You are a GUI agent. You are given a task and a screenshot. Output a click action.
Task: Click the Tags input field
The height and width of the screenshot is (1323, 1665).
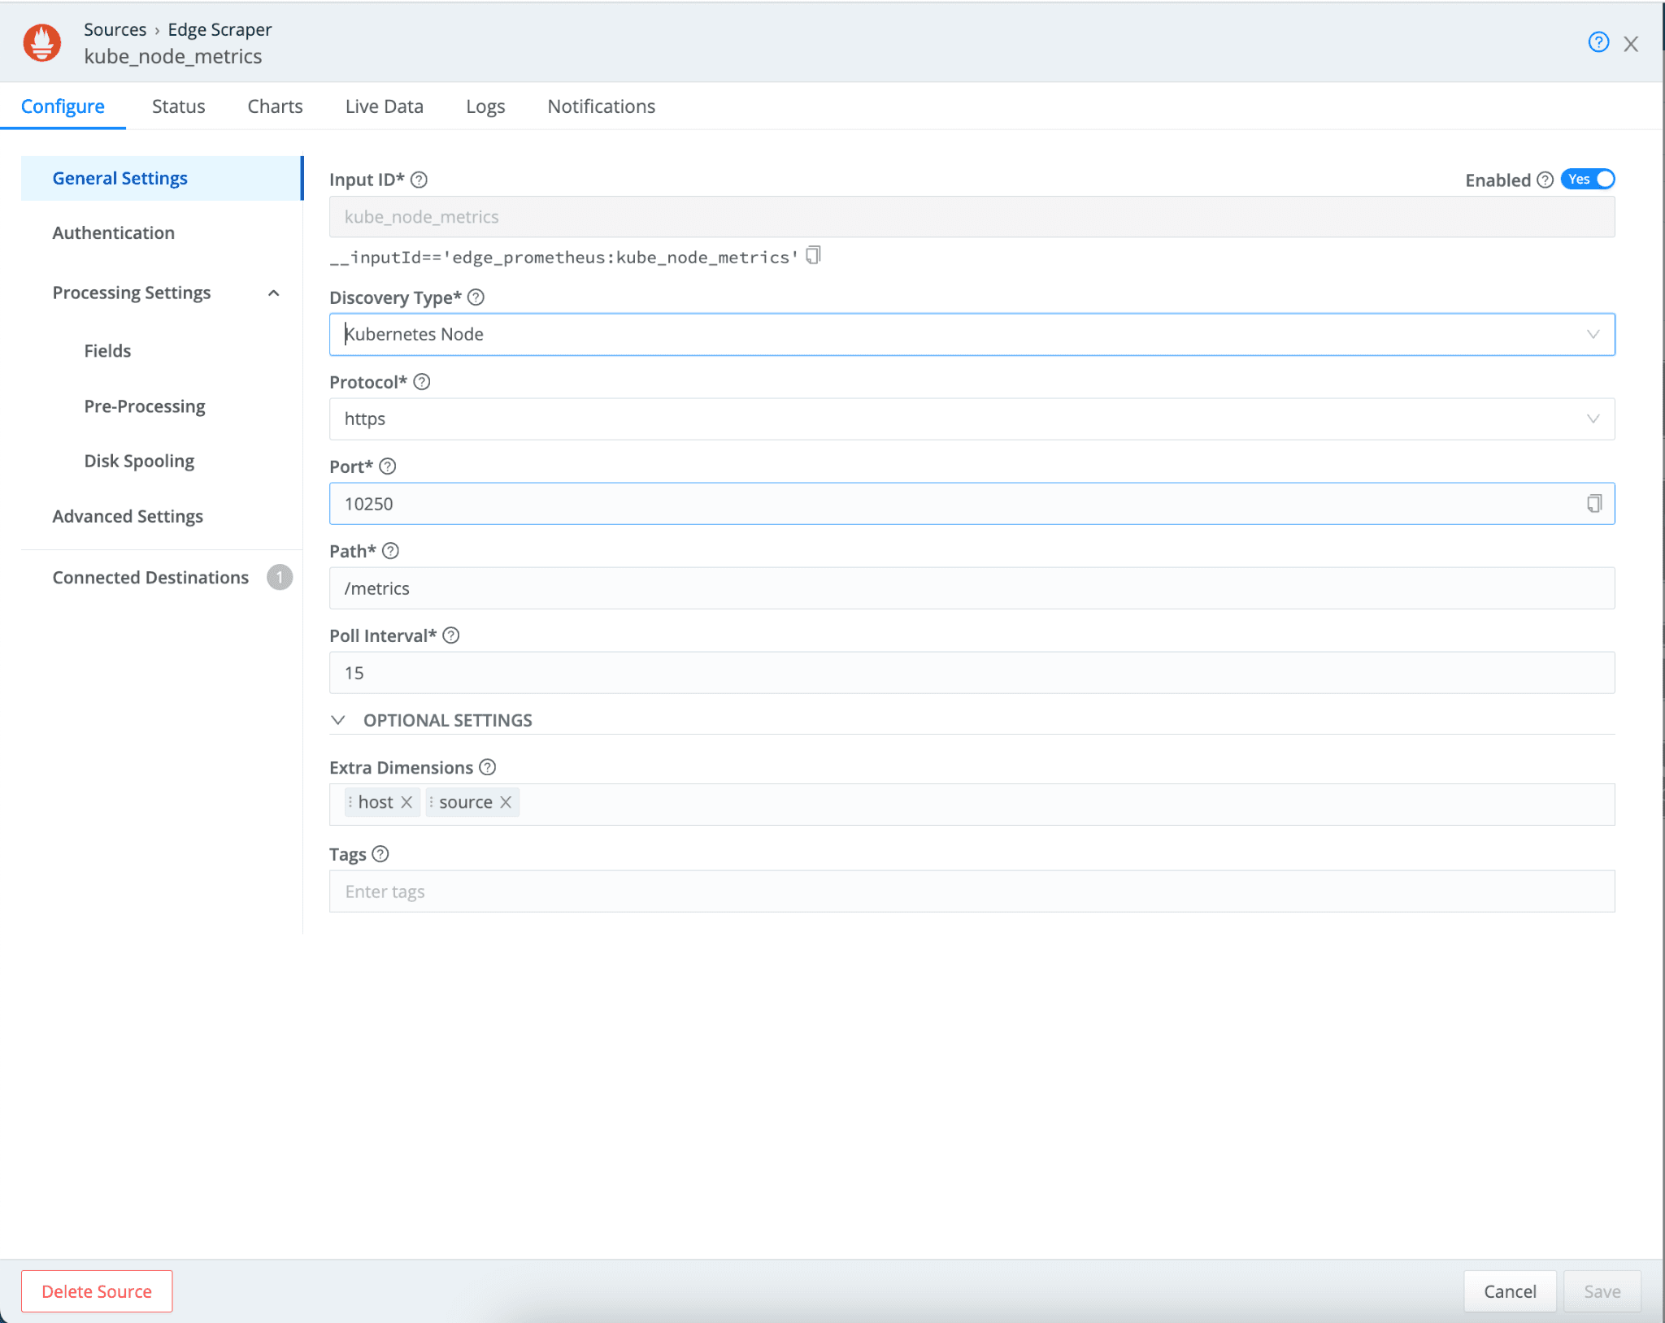click(972, 891)
